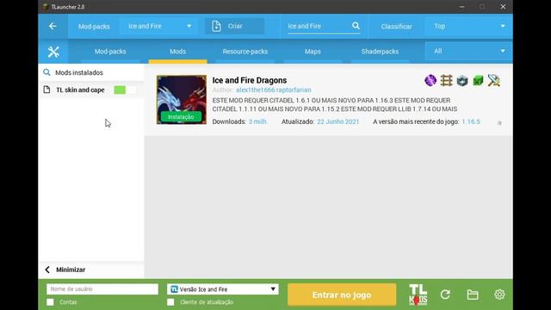The image size is (551, 310).
Task: Switch to the Resource-packs tab
Action: pyautogui.click(x=245, y=52)
